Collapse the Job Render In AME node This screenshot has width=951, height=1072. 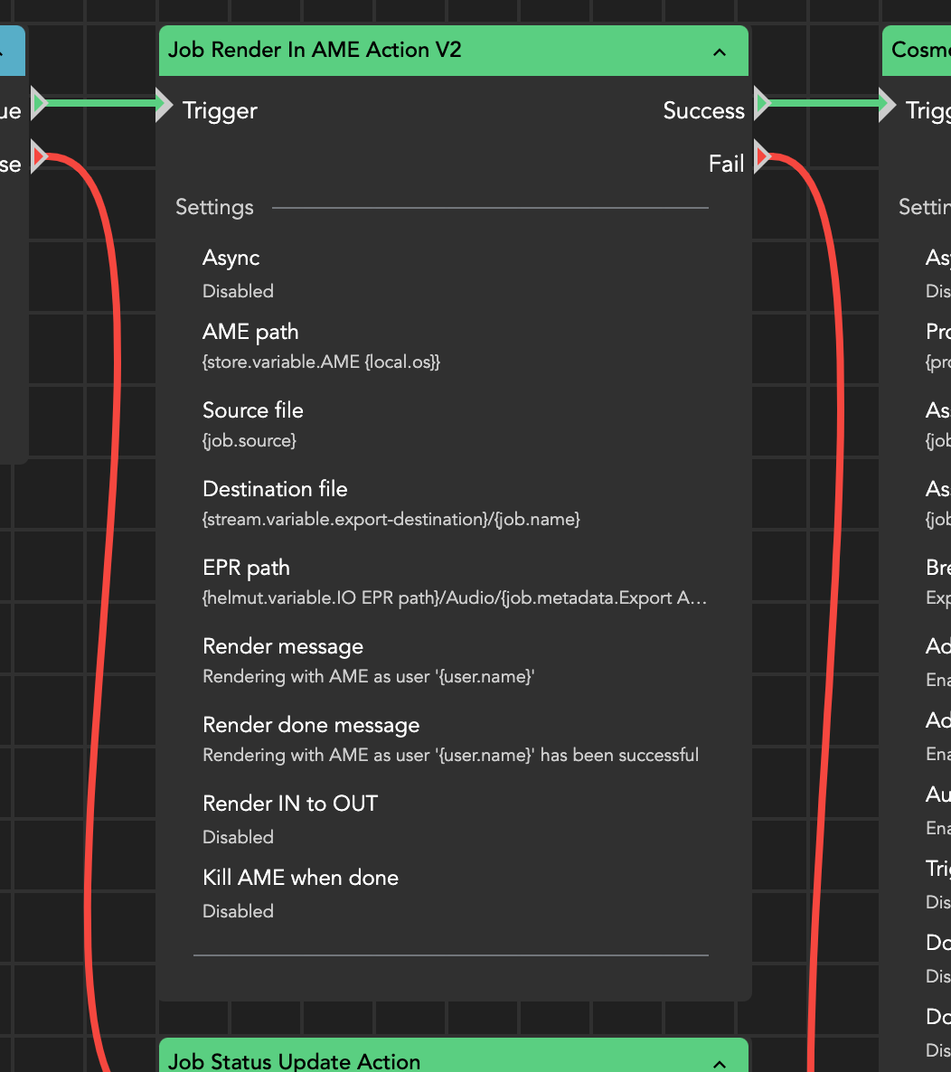point(720,52)
